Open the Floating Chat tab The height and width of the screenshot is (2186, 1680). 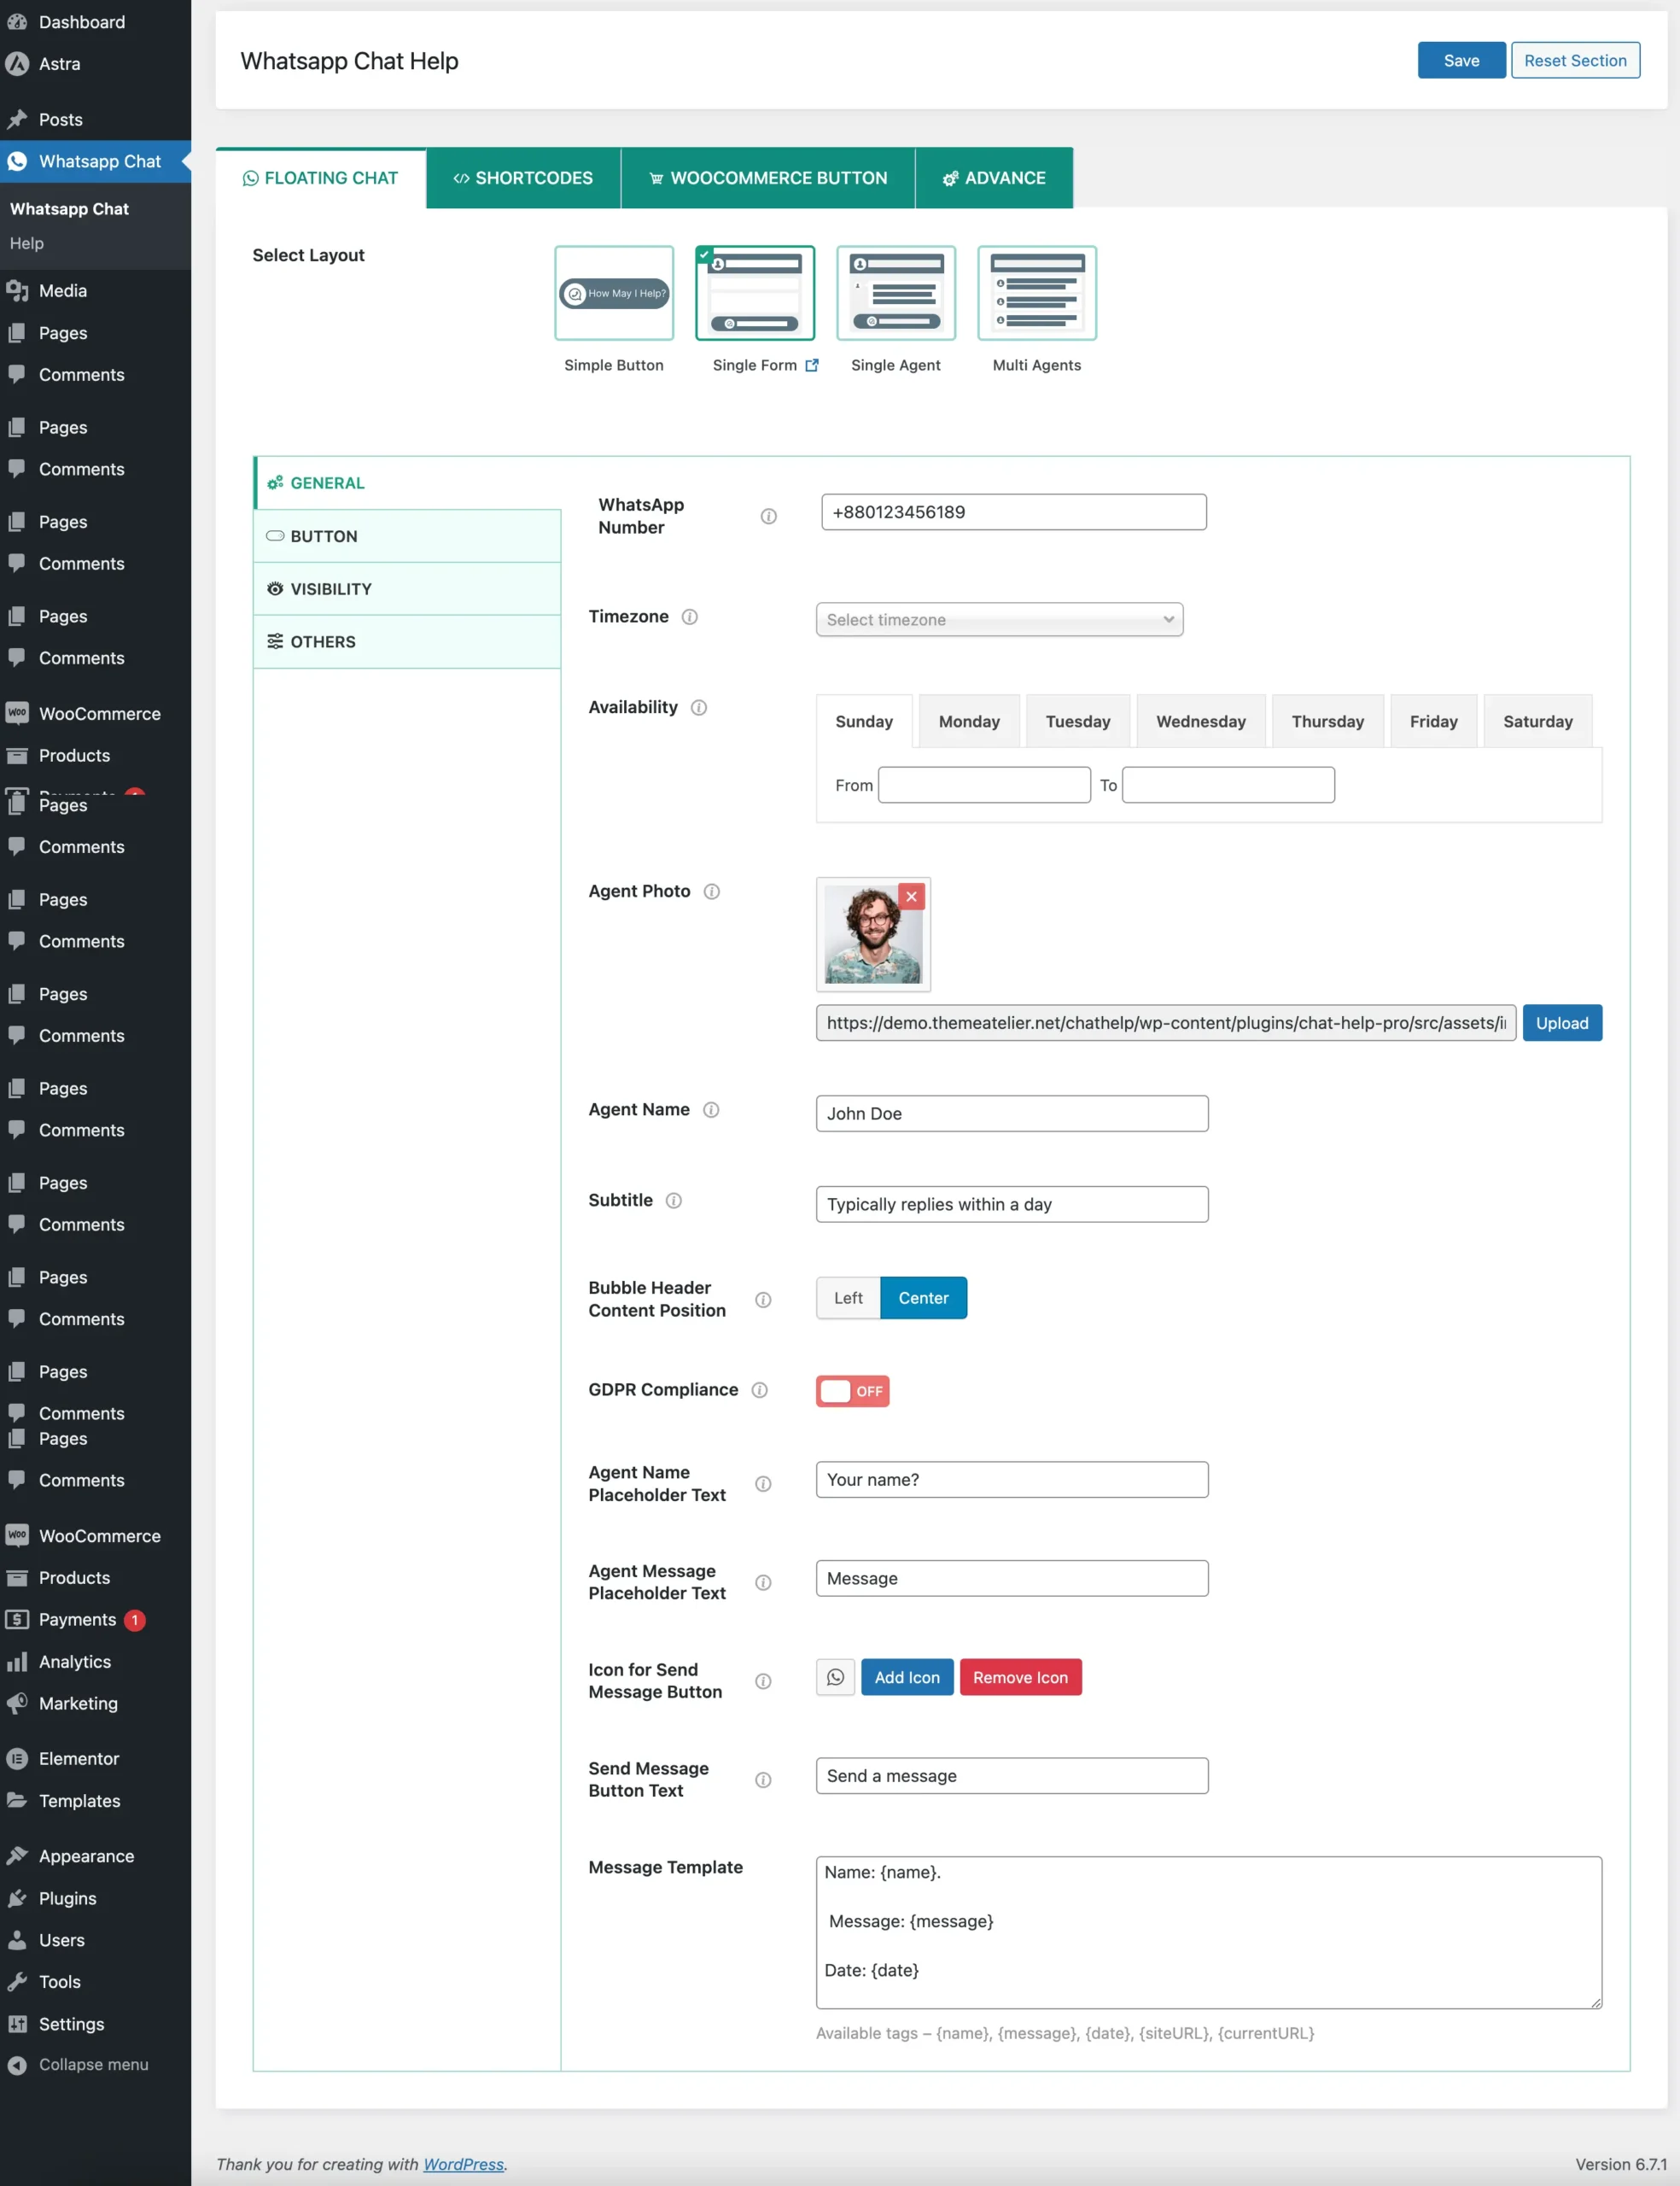tap(321, 178)
